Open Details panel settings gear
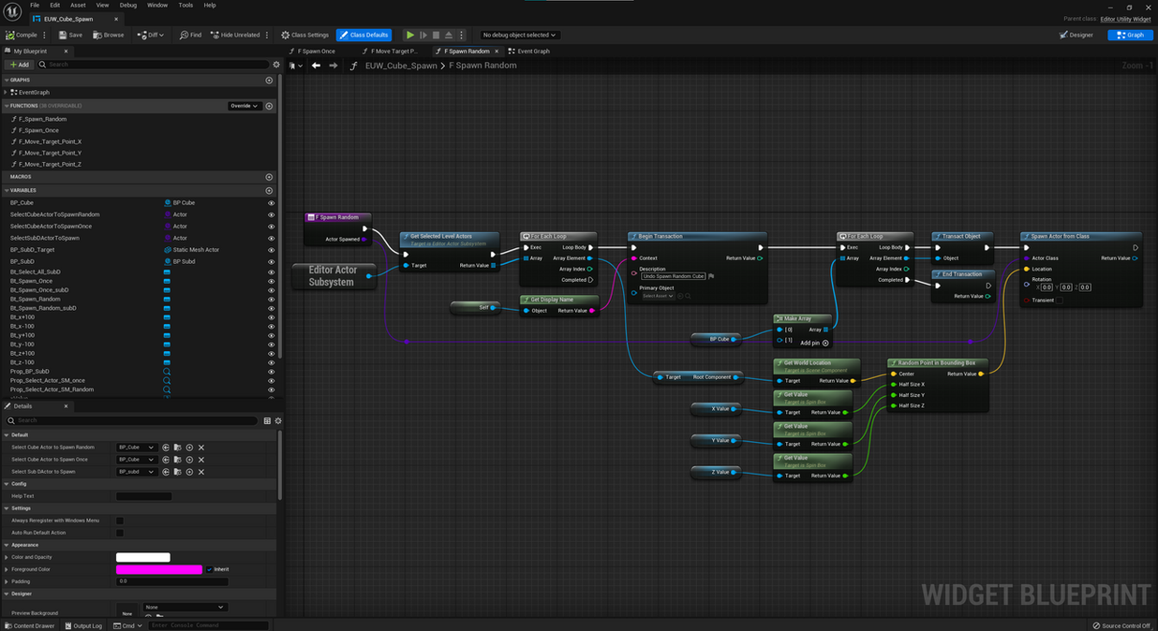This screenshot has width=1158, height=631. click(x=277, y=420)
